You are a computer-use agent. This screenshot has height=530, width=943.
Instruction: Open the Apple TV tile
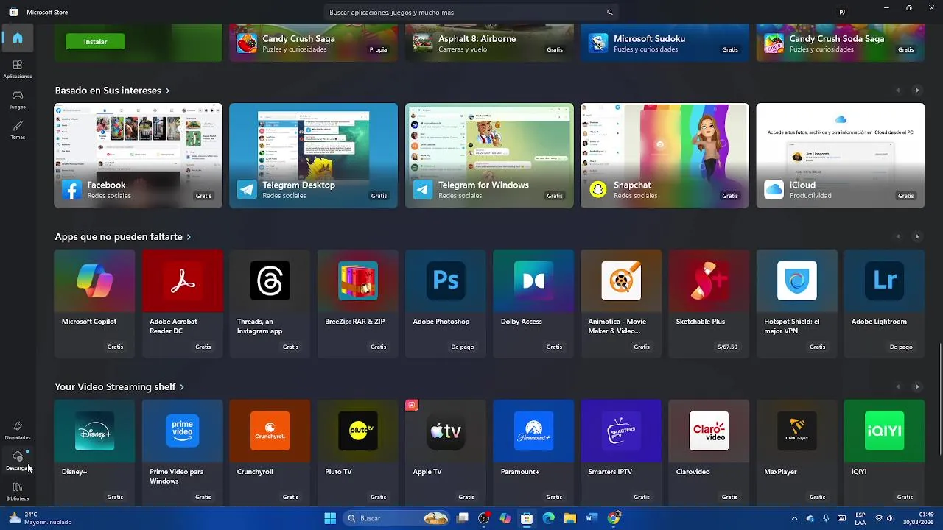446,453
